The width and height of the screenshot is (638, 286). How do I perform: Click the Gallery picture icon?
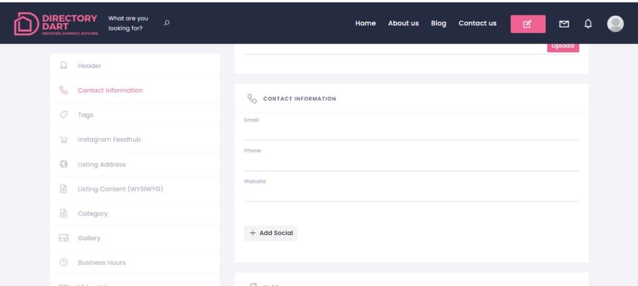pyautogui.click(x=64, y=238)
